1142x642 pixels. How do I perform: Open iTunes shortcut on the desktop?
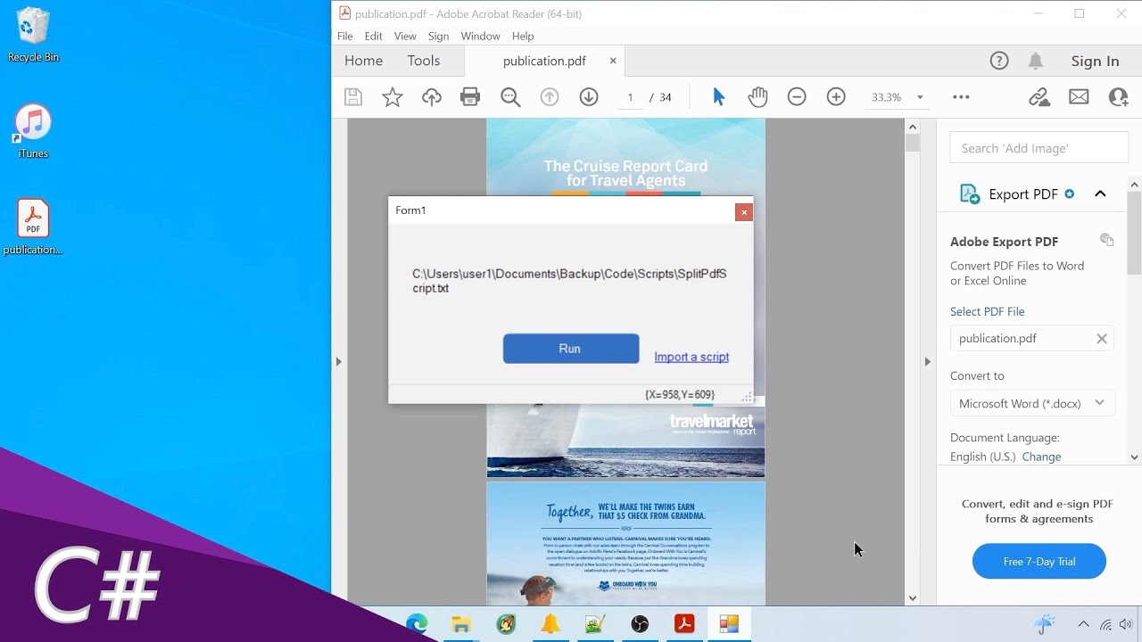[x=33, y=130]
